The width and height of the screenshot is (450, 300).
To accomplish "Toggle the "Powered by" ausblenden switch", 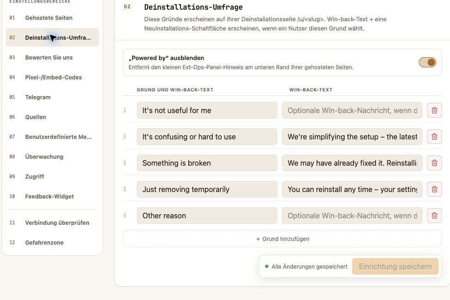I will [427, 62].
